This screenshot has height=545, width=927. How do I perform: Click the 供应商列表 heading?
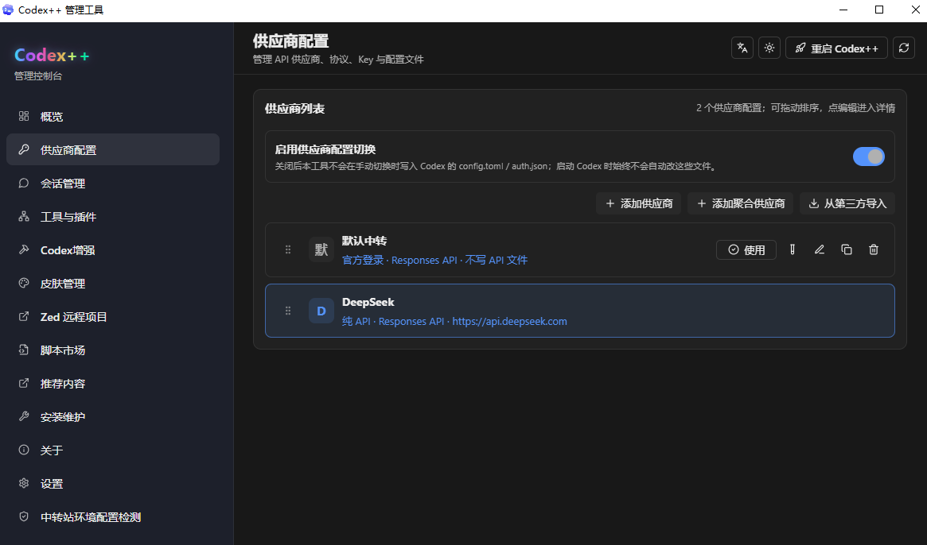pyautogui.click(x=294, y=109)
